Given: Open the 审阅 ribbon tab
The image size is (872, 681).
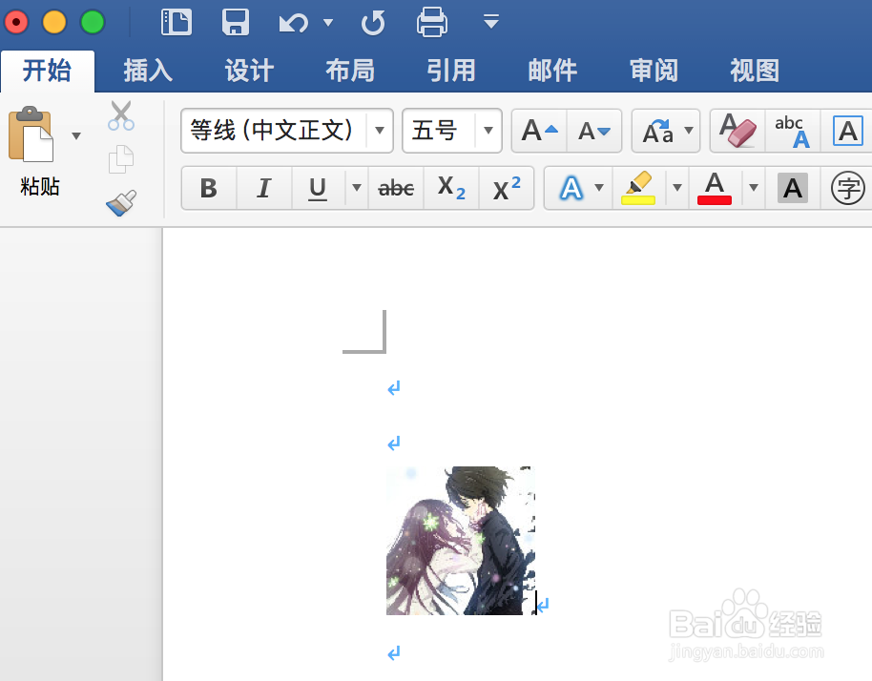Looking at the screenshot, I should click(x=653, y=70).
